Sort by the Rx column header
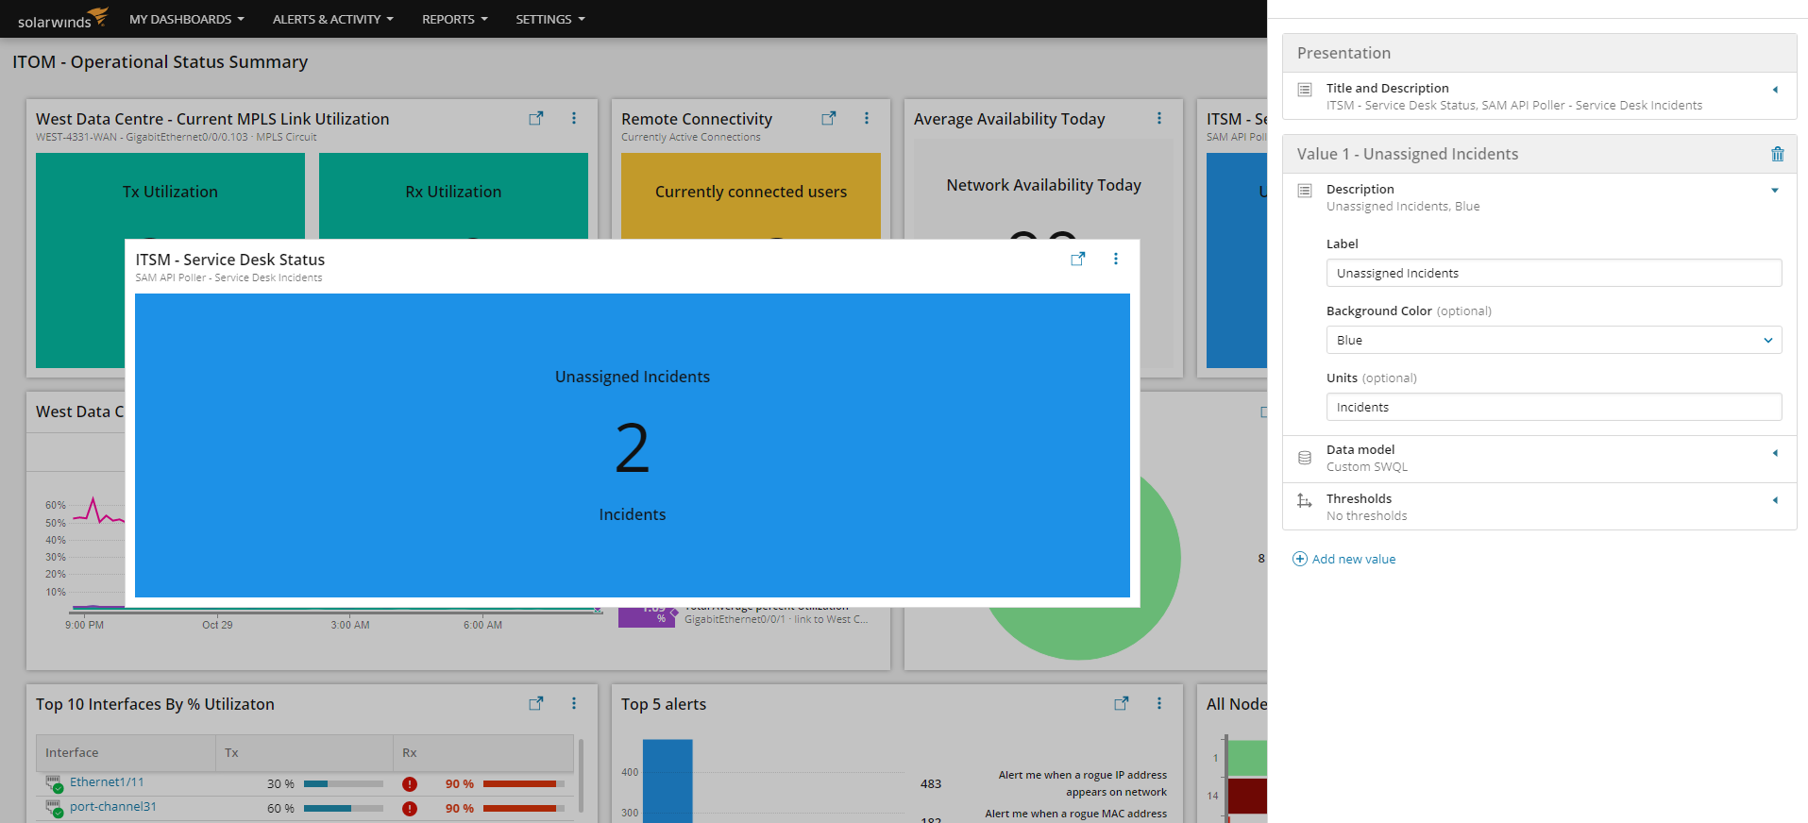1808x823 pixels. click(482, 752)
